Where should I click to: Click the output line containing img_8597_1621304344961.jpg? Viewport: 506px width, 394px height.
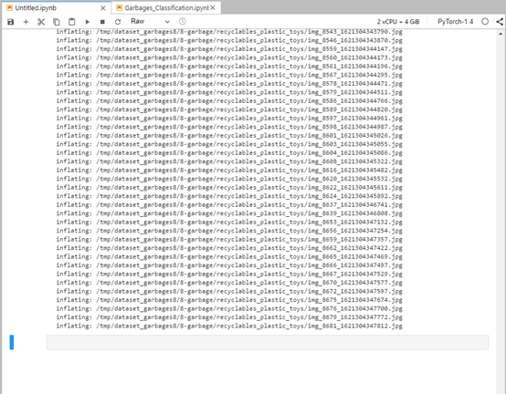tap(229, 119)
